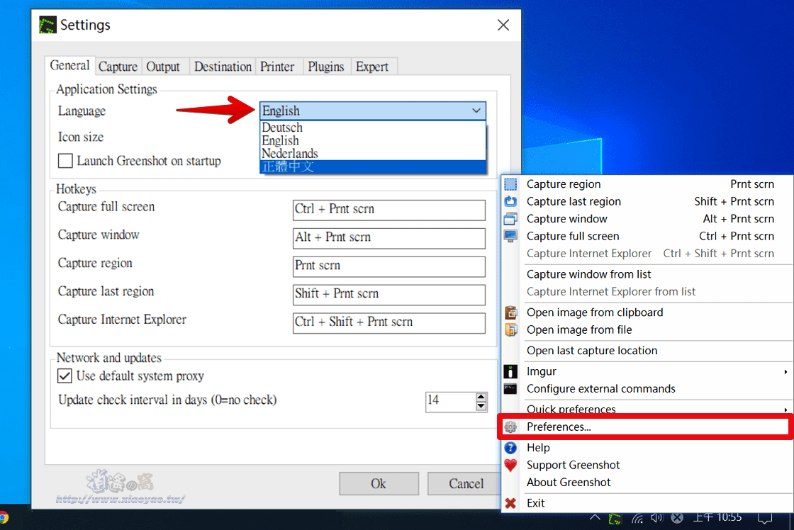Choose About Greenshot menu entry
This screenshot has width=794, height=530.
(x=648, y=482)
